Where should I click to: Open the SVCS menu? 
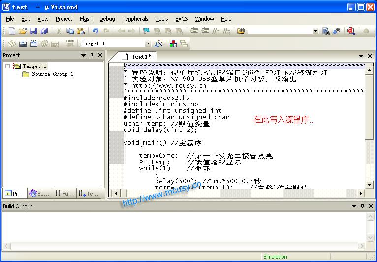click(x=182, y=19)
